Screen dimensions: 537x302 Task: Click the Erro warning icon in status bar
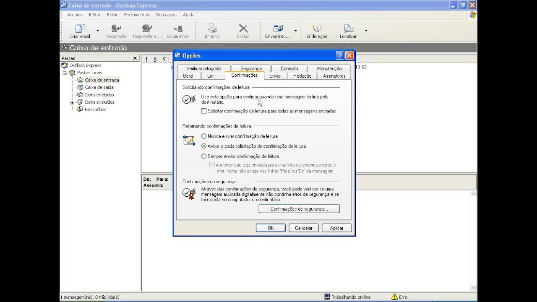(x=394, y=297)
